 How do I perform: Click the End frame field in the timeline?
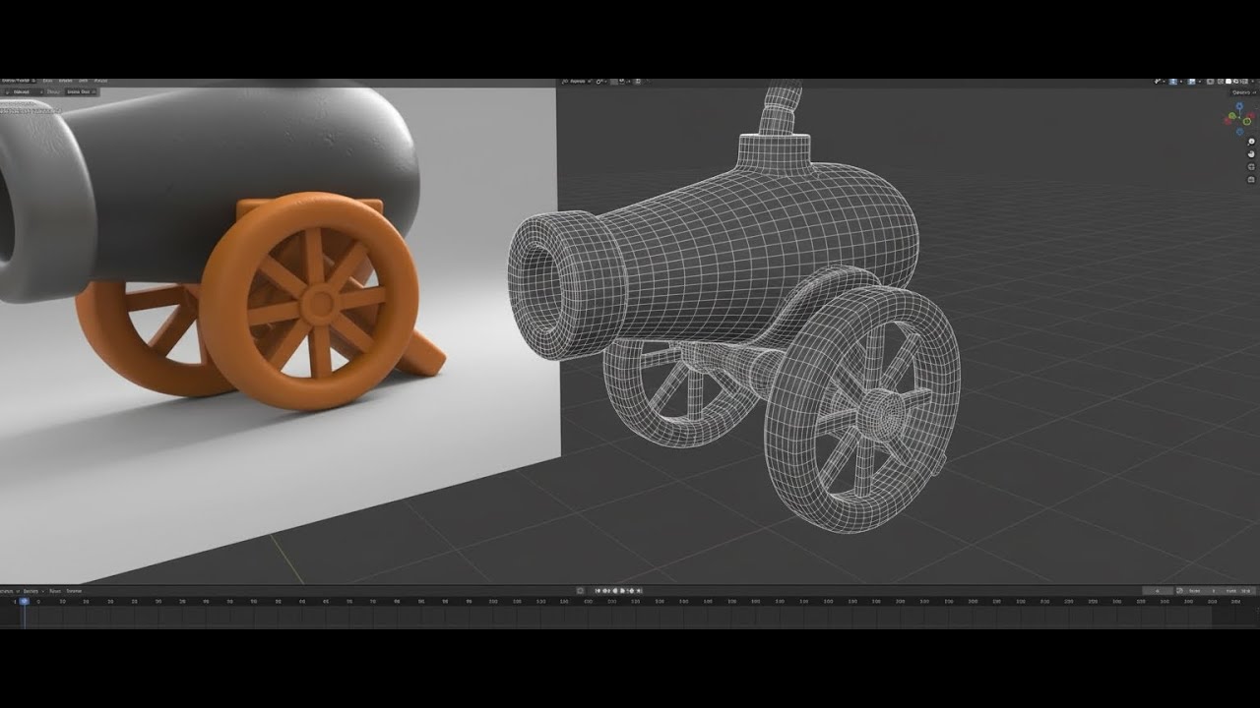click(1239, 591)
